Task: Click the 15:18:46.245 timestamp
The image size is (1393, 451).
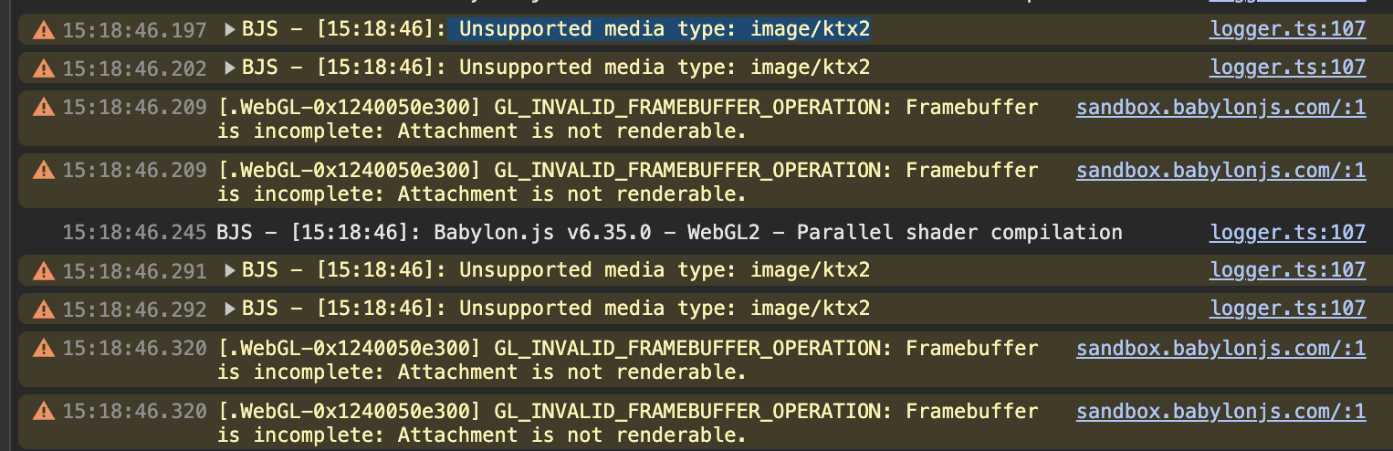Action: point(134,233)
